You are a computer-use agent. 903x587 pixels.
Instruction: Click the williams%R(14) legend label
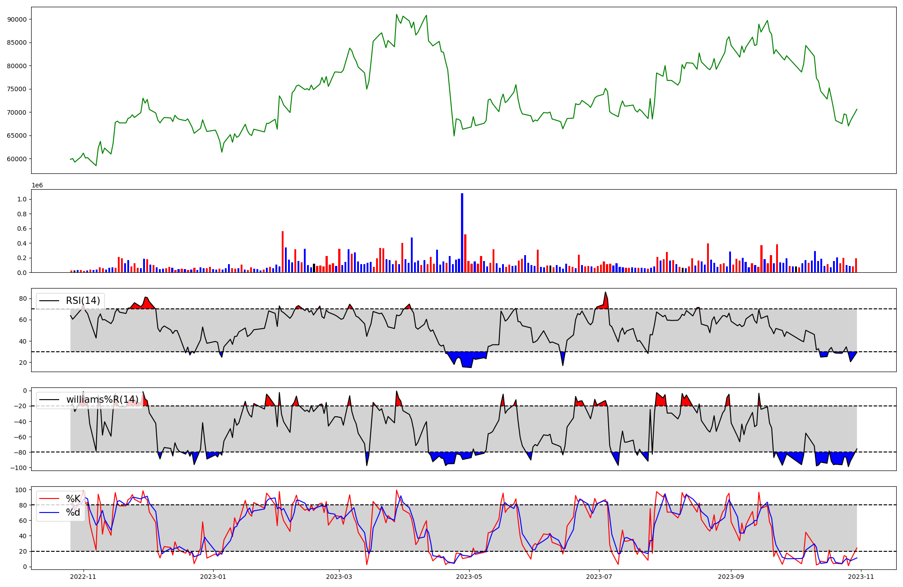click(x=102, y=400)
